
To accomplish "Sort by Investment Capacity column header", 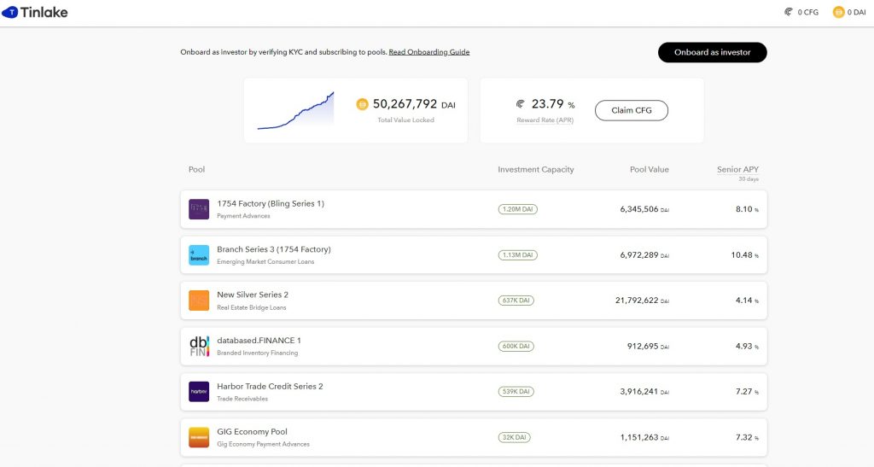I will (x=535, y=170).
